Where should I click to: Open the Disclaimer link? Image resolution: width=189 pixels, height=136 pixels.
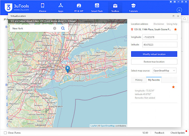pyautogui.click(x=159, y=24)
